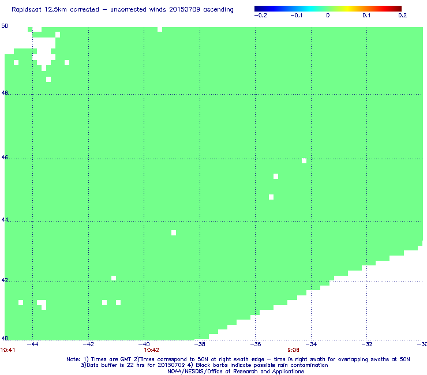
Task: Click the 0.2 color bar label
Action: coord(402,16)
